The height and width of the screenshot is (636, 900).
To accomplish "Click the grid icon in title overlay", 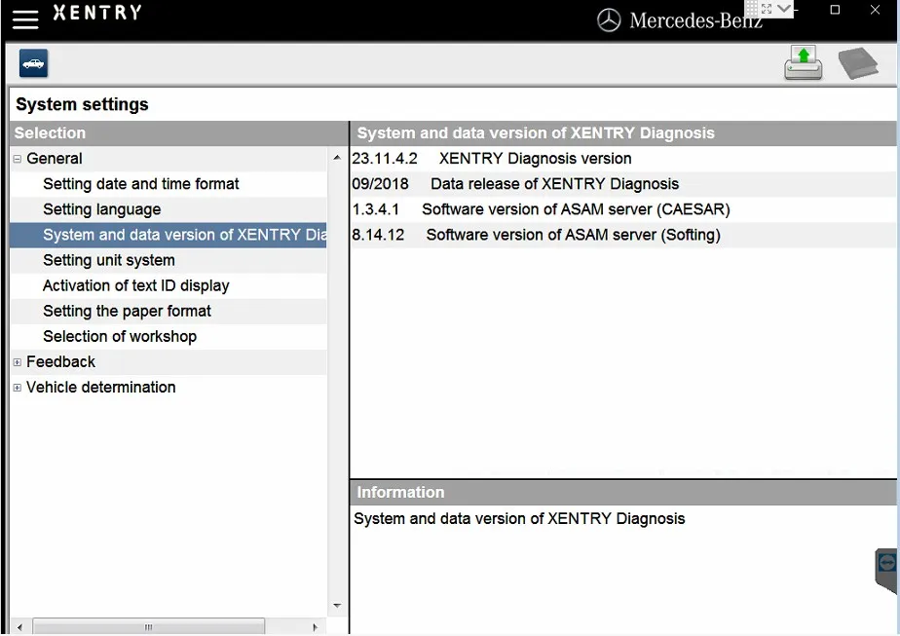I will point(751,9).
